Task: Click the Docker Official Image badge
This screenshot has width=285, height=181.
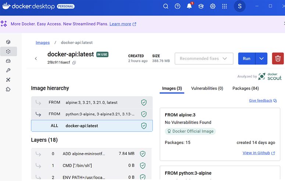Action: pyautogui.click(x=190, y=131)
